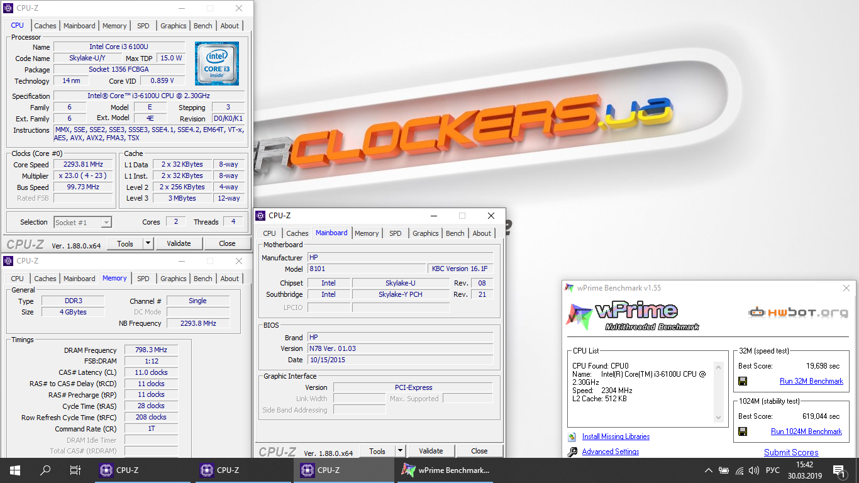
Task: Open the Bench tab in the top CPU window
Action: click(x=203, y=26)
